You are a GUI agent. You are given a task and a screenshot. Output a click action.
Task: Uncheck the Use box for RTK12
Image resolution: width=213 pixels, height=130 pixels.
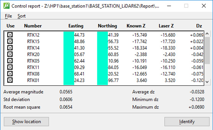coord(10,35)
